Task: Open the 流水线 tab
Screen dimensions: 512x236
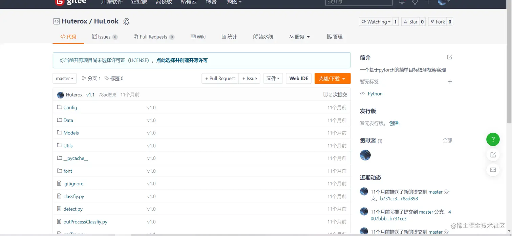Action: coord(263,37)
